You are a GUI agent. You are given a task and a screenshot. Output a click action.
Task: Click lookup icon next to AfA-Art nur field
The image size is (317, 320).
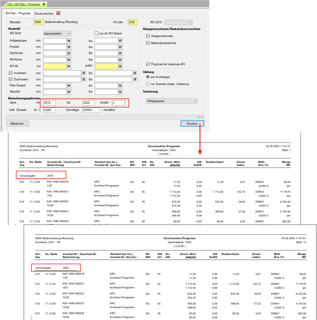click(69, 66)
